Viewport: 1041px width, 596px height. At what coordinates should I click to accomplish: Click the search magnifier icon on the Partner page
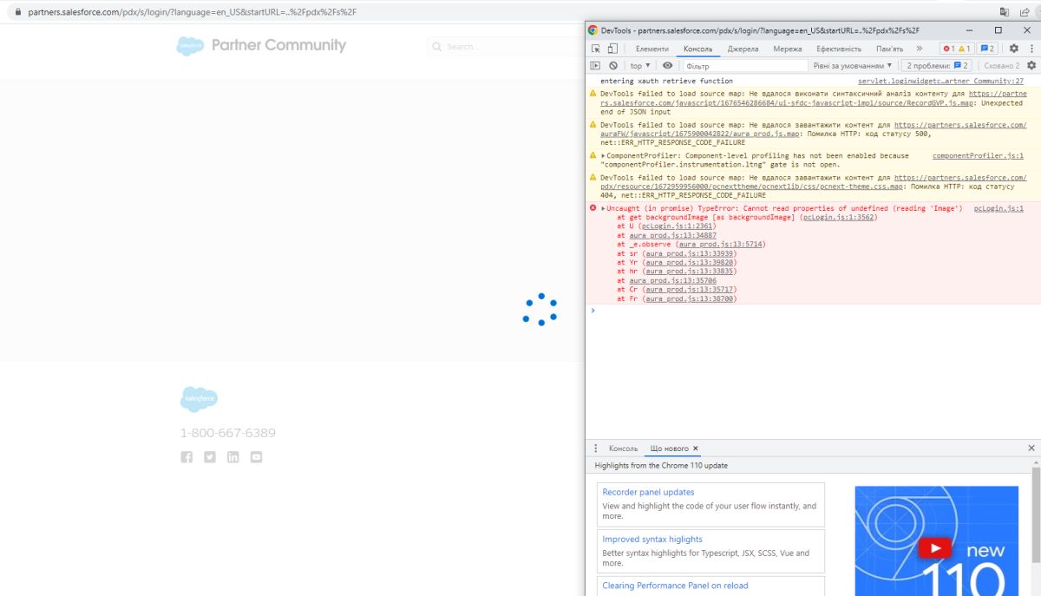437,47
